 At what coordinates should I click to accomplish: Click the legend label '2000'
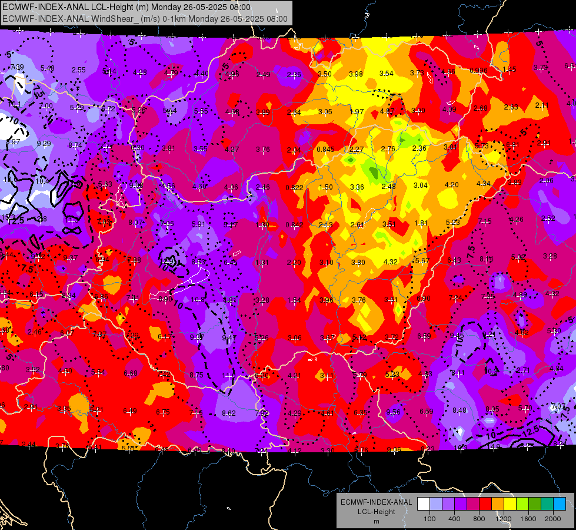click(x=553, y=519)
